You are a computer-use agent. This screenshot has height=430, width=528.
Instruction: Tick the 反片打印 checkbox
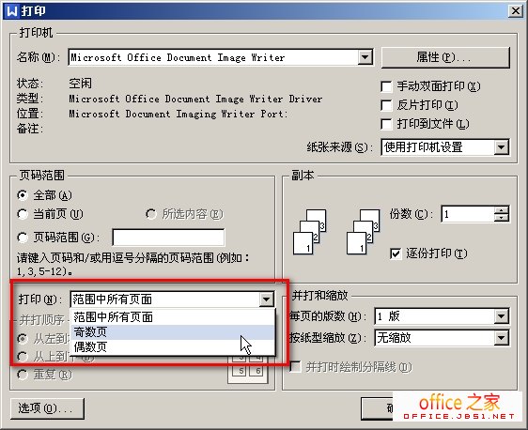[x=386, y=105]
